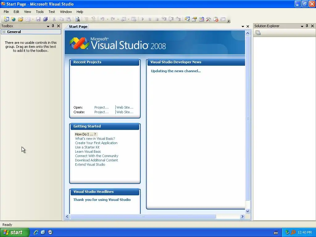Image resolution: width=316 pixels, height=237 pixels.
Task: Select the Start Page tab
Action: click(78, 27)
